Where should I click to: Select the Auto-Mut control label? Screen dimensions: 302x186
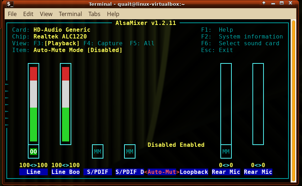(162, 172)
